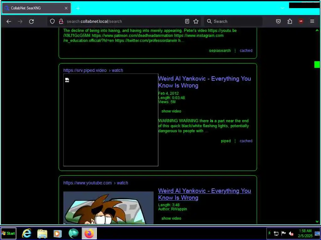Select the CollabNet SearXNG tab
321x240 pixels.
click(36, 8)
